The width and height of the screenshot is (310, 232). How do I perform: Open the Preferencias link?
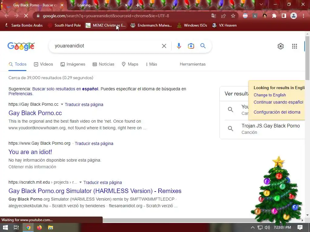tap(20, 94)
